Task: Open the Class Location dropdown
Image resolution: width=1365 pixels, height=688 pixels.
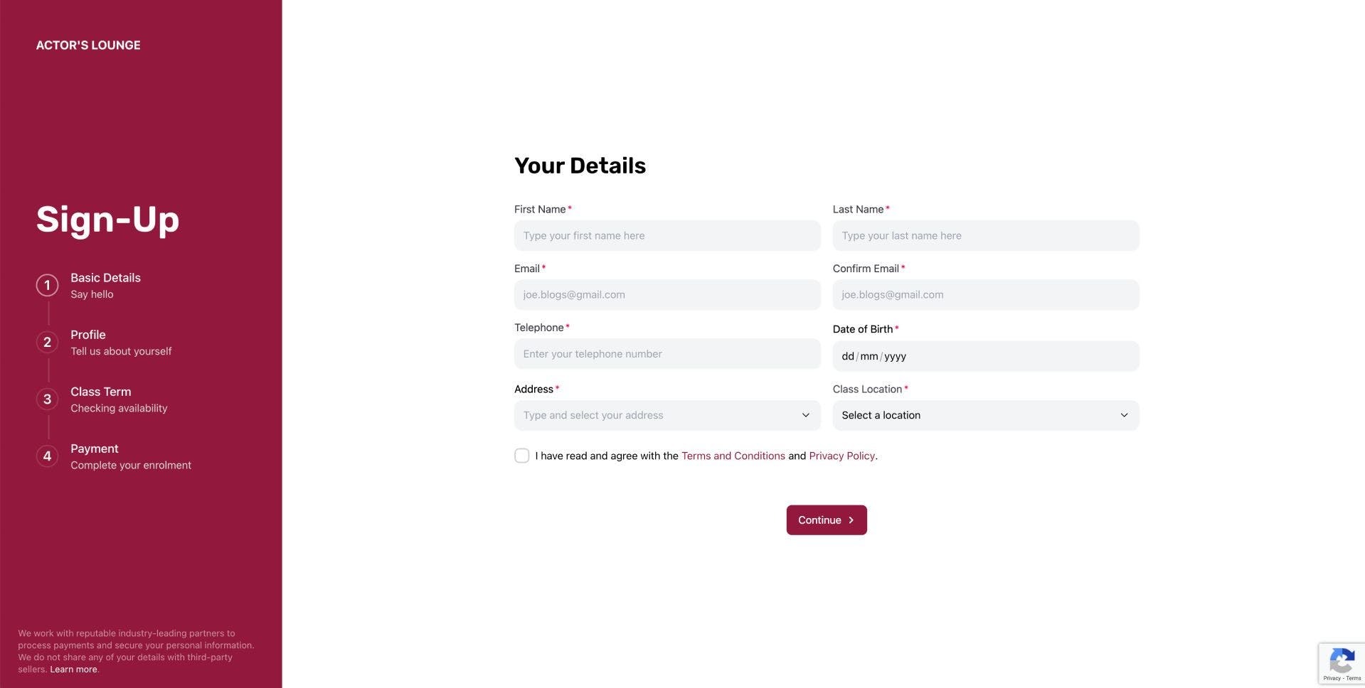Action: pyautogui.click(x=985, y=415)
